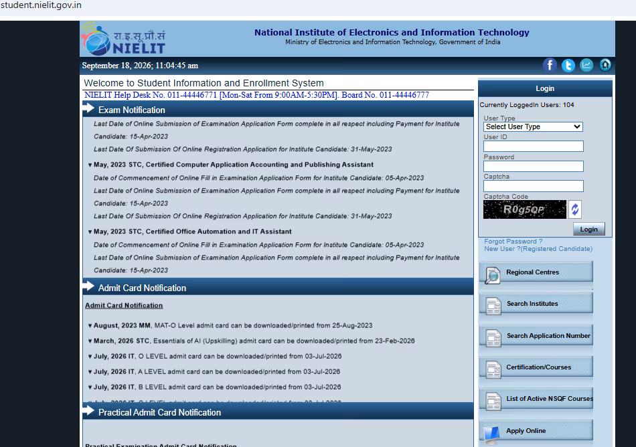Open the Select User Type dropdown
The width and height of the screenshot is (636, 447).
pos(533,126)
